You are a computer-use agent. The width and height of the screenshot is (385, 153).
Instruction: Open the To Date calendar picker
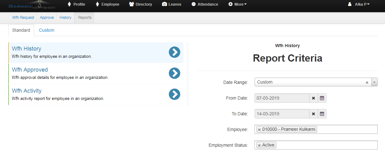(x=322, y=114)
